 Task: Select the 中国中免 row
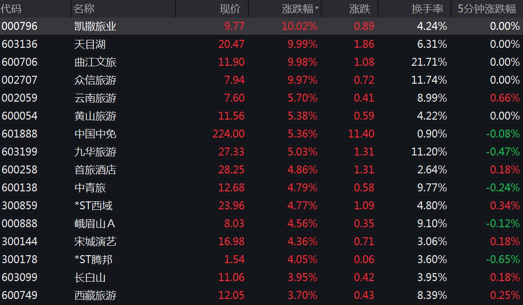pyautogui.click(x=261, y=134)
